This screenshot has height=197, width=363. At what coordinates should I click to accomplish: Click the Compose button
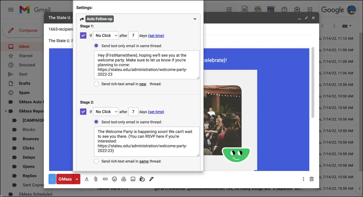(x=23, y=30)
